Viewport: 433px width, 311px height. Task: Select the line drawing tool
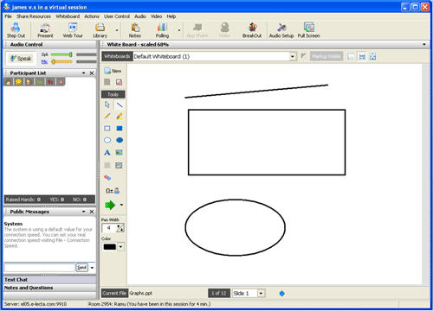point(120,105)
